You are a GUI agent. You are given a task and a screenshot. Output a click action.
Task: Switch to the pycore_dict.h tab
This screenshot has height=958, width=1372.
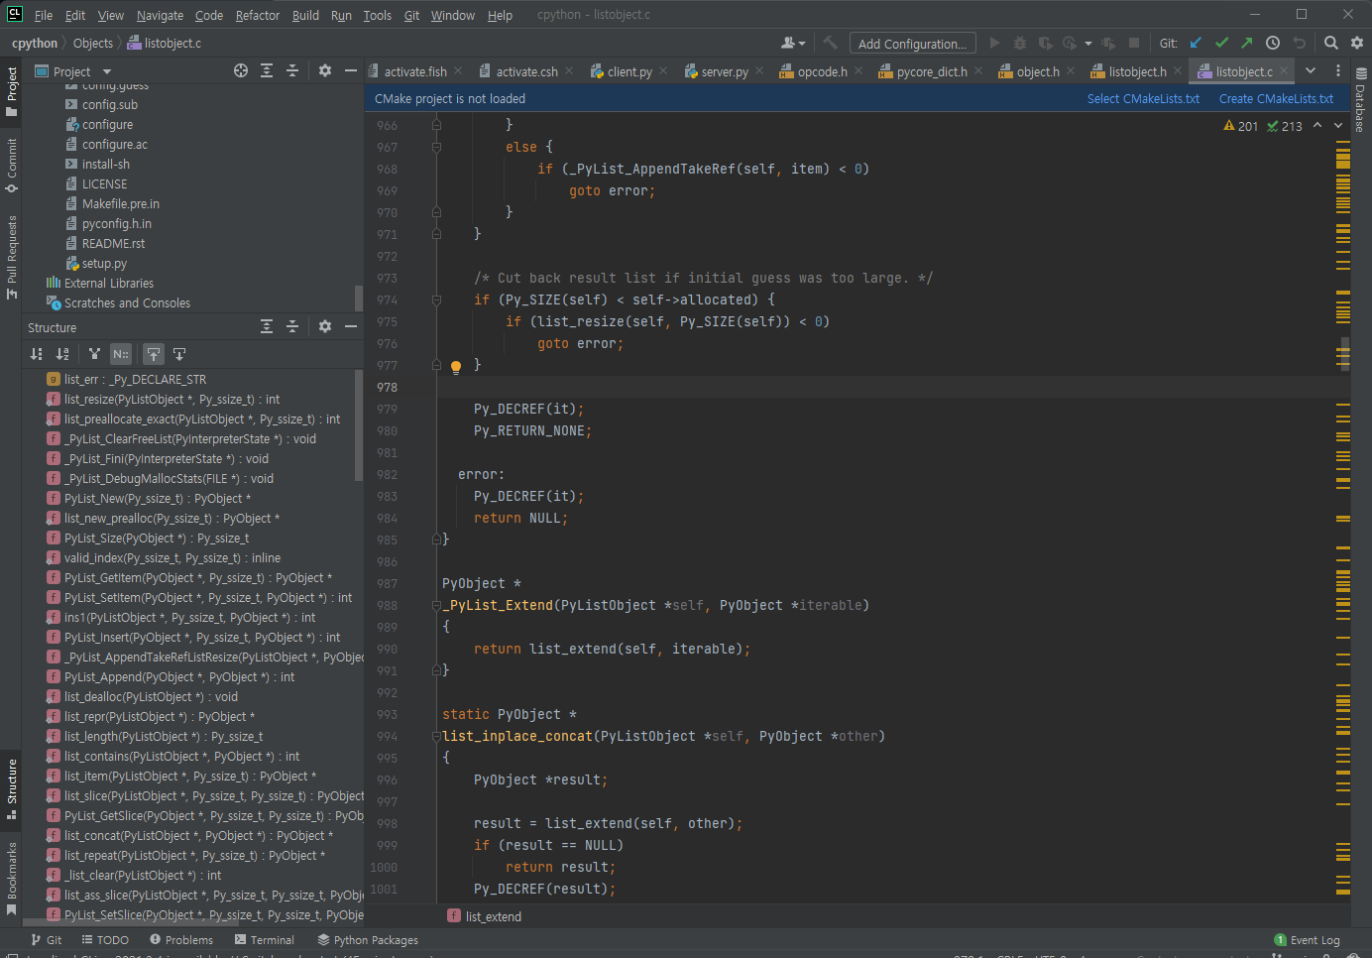tap(931, 71)
